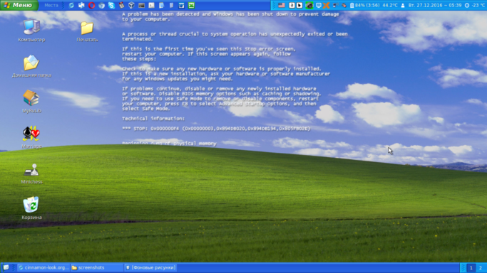Open the date and time calendar applet
This screenshot has height=273, width=487.
click(435, 5)
